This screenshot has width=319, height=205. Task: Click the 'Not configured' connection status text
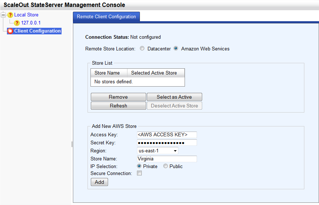pyautogui.click(x=145, y=37)
